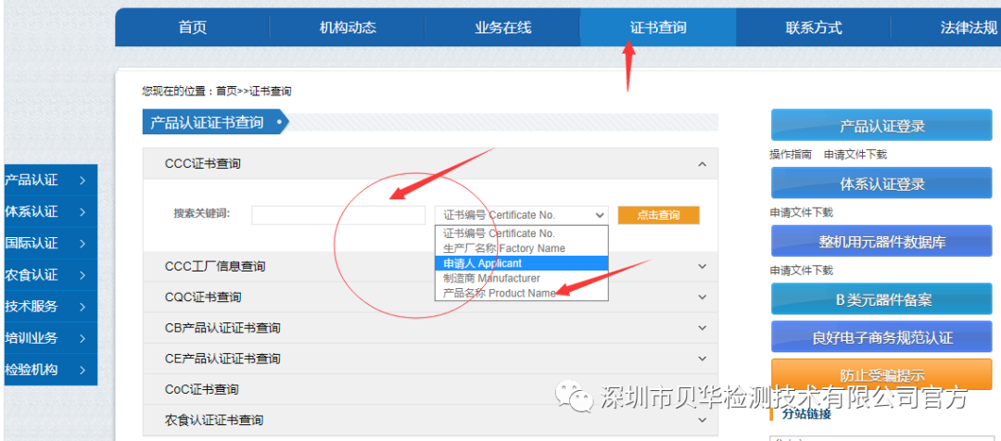Open the B类元器件备案 button
The height and width of the screenshot is (441, 1001).
pyautogui.click(x=881, y=299)
